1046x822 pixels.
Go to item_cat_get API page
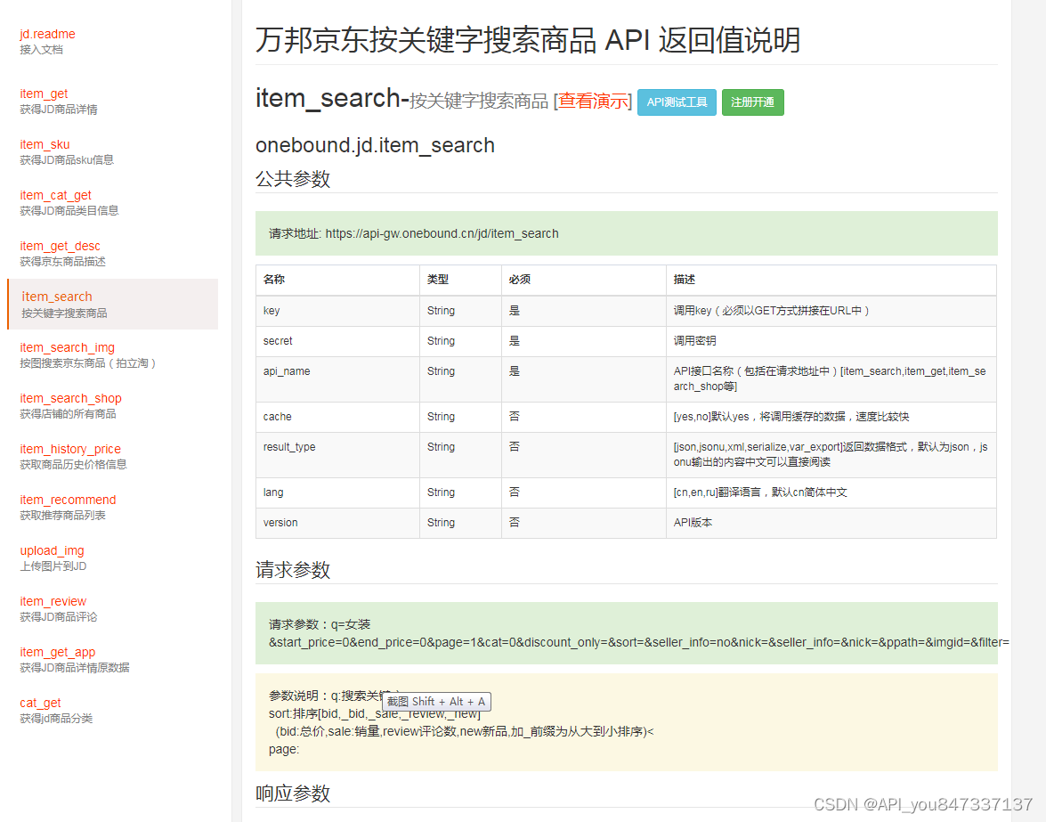point(55,195)
